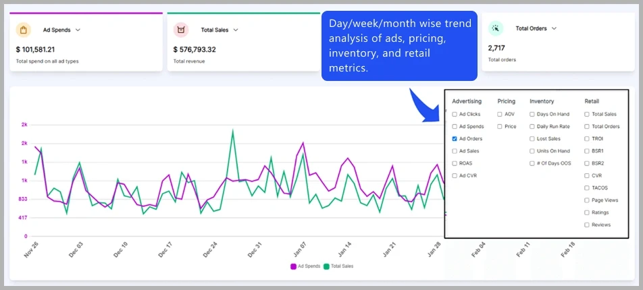Screen dimensions: 643x290
Task: Enable the Ad Sales checkbox
Action: coord(455,151)
